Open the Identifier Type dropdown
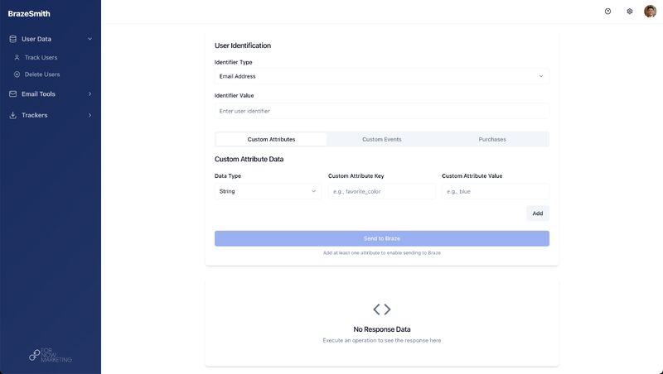 tap(381, 76)
